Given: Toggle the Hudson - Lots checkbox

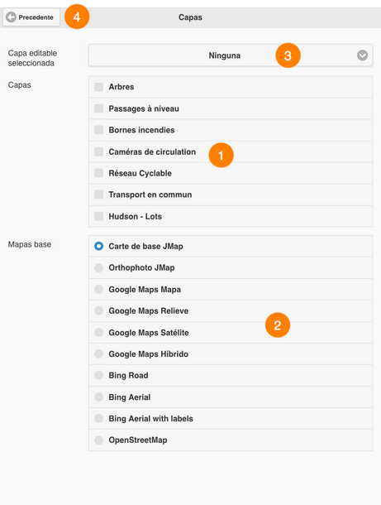Looking at the screenshot, I should point(98,216).
